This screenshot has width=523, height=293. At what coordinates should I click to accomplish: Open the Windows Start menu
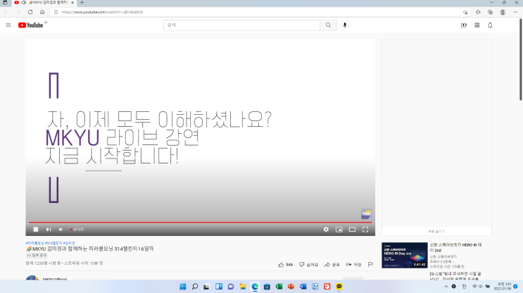pos(183,287)
